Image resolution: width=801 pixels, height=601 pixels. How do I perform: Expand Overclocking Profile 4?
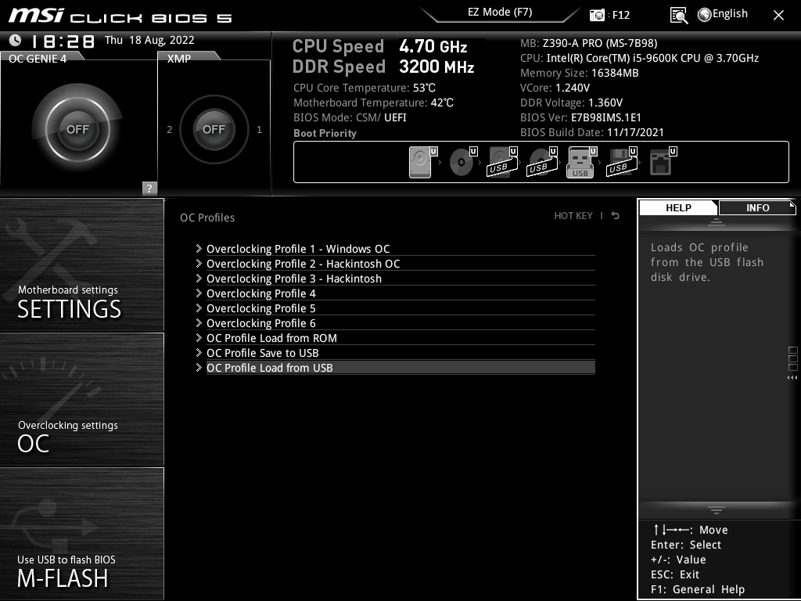coord(395,293)
